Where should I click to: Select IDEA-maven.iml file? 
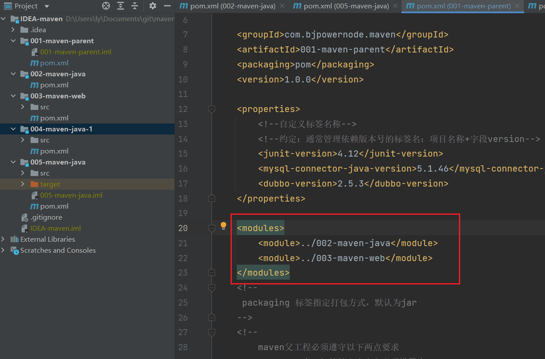click(56, 228)
